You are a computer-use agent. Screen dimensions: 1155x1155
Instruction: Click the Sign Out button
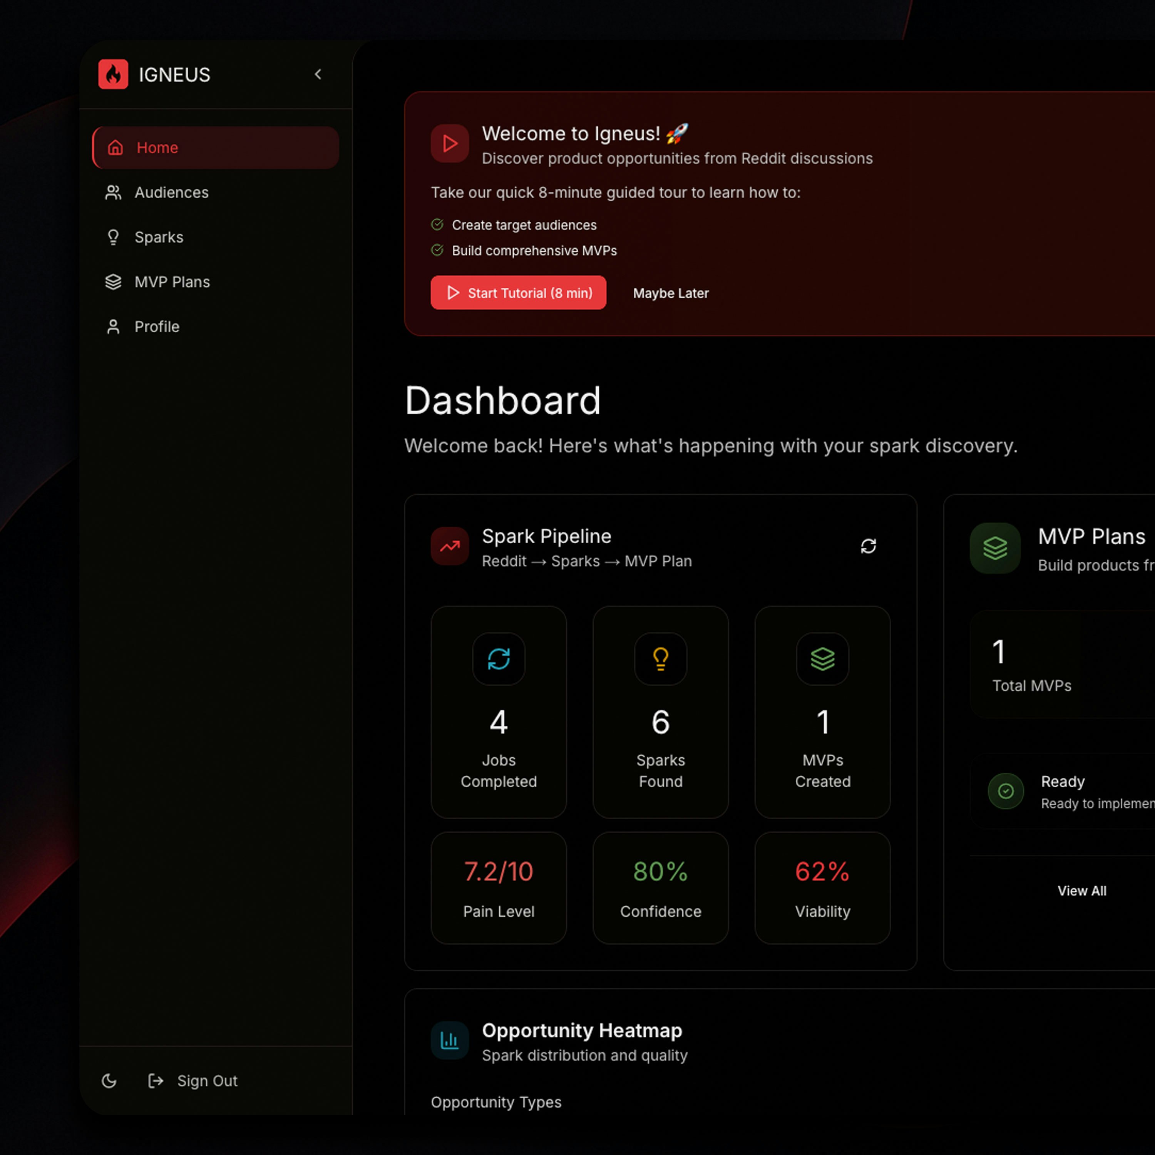(x=192, y=1081)
